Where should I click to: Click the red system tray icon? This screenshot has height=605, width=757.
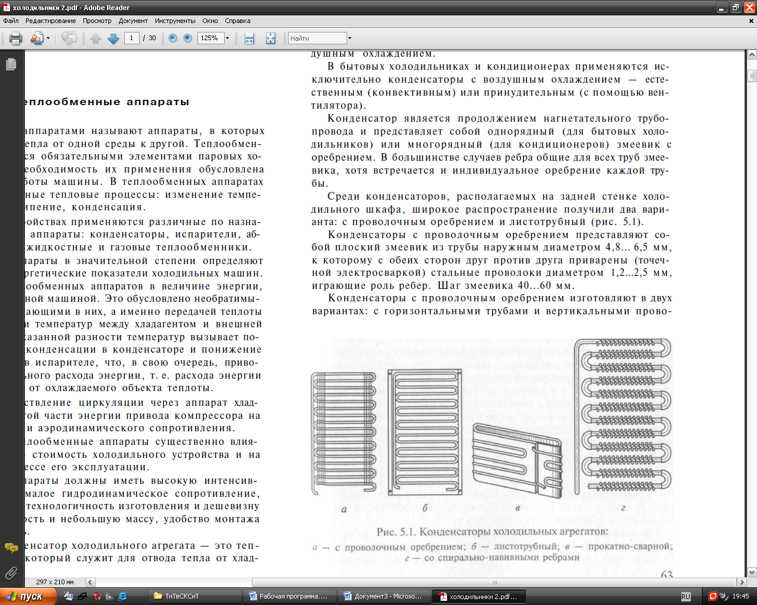(713, 596)
